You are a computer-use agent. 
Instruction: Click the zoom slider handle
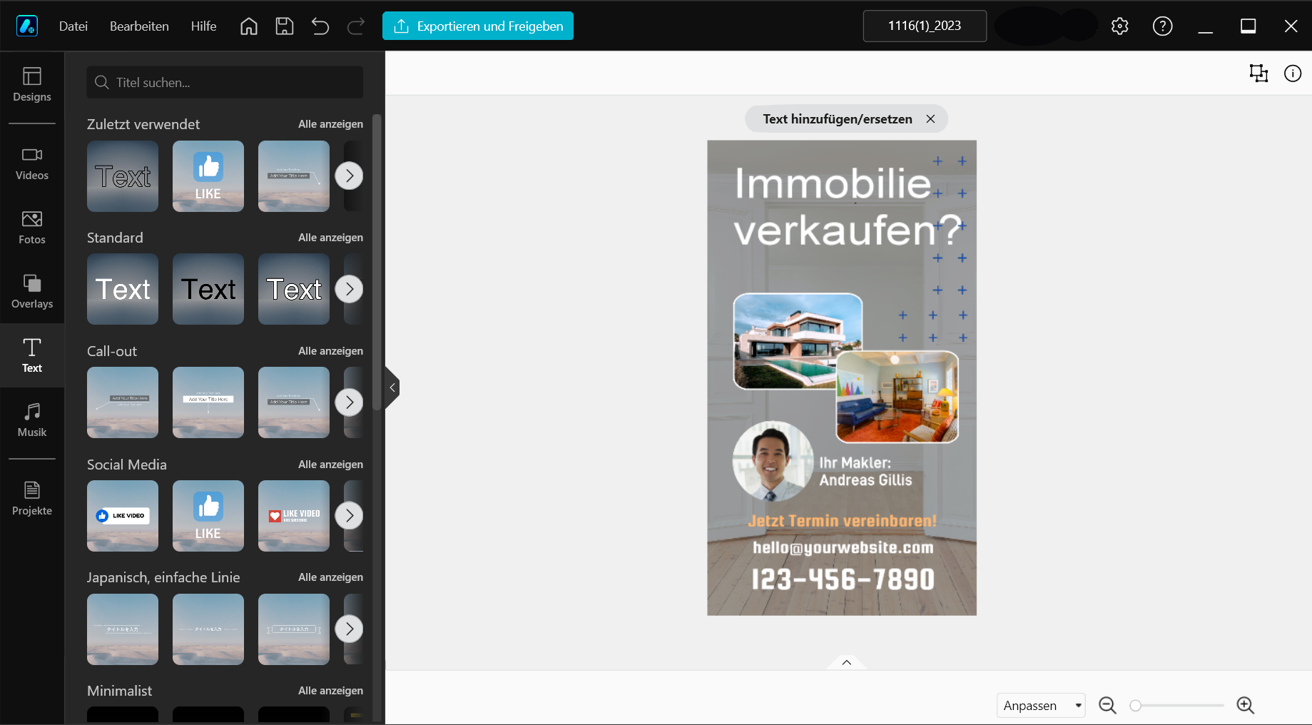(x=1135, y=705)
